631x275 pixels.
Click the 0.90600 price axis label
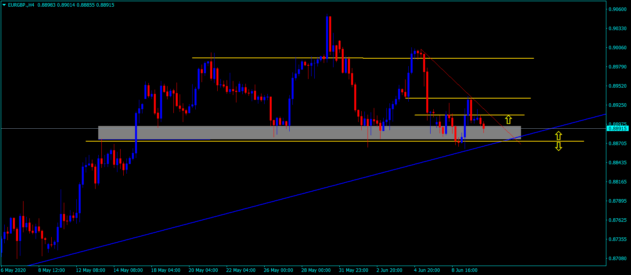tap(618, 9)
